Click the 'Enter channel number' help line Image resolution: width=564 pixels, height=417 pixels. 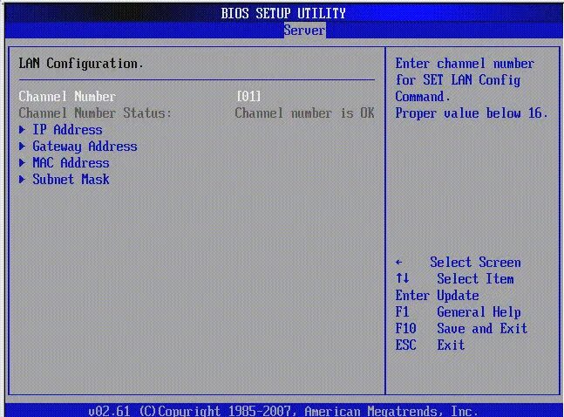465,64
